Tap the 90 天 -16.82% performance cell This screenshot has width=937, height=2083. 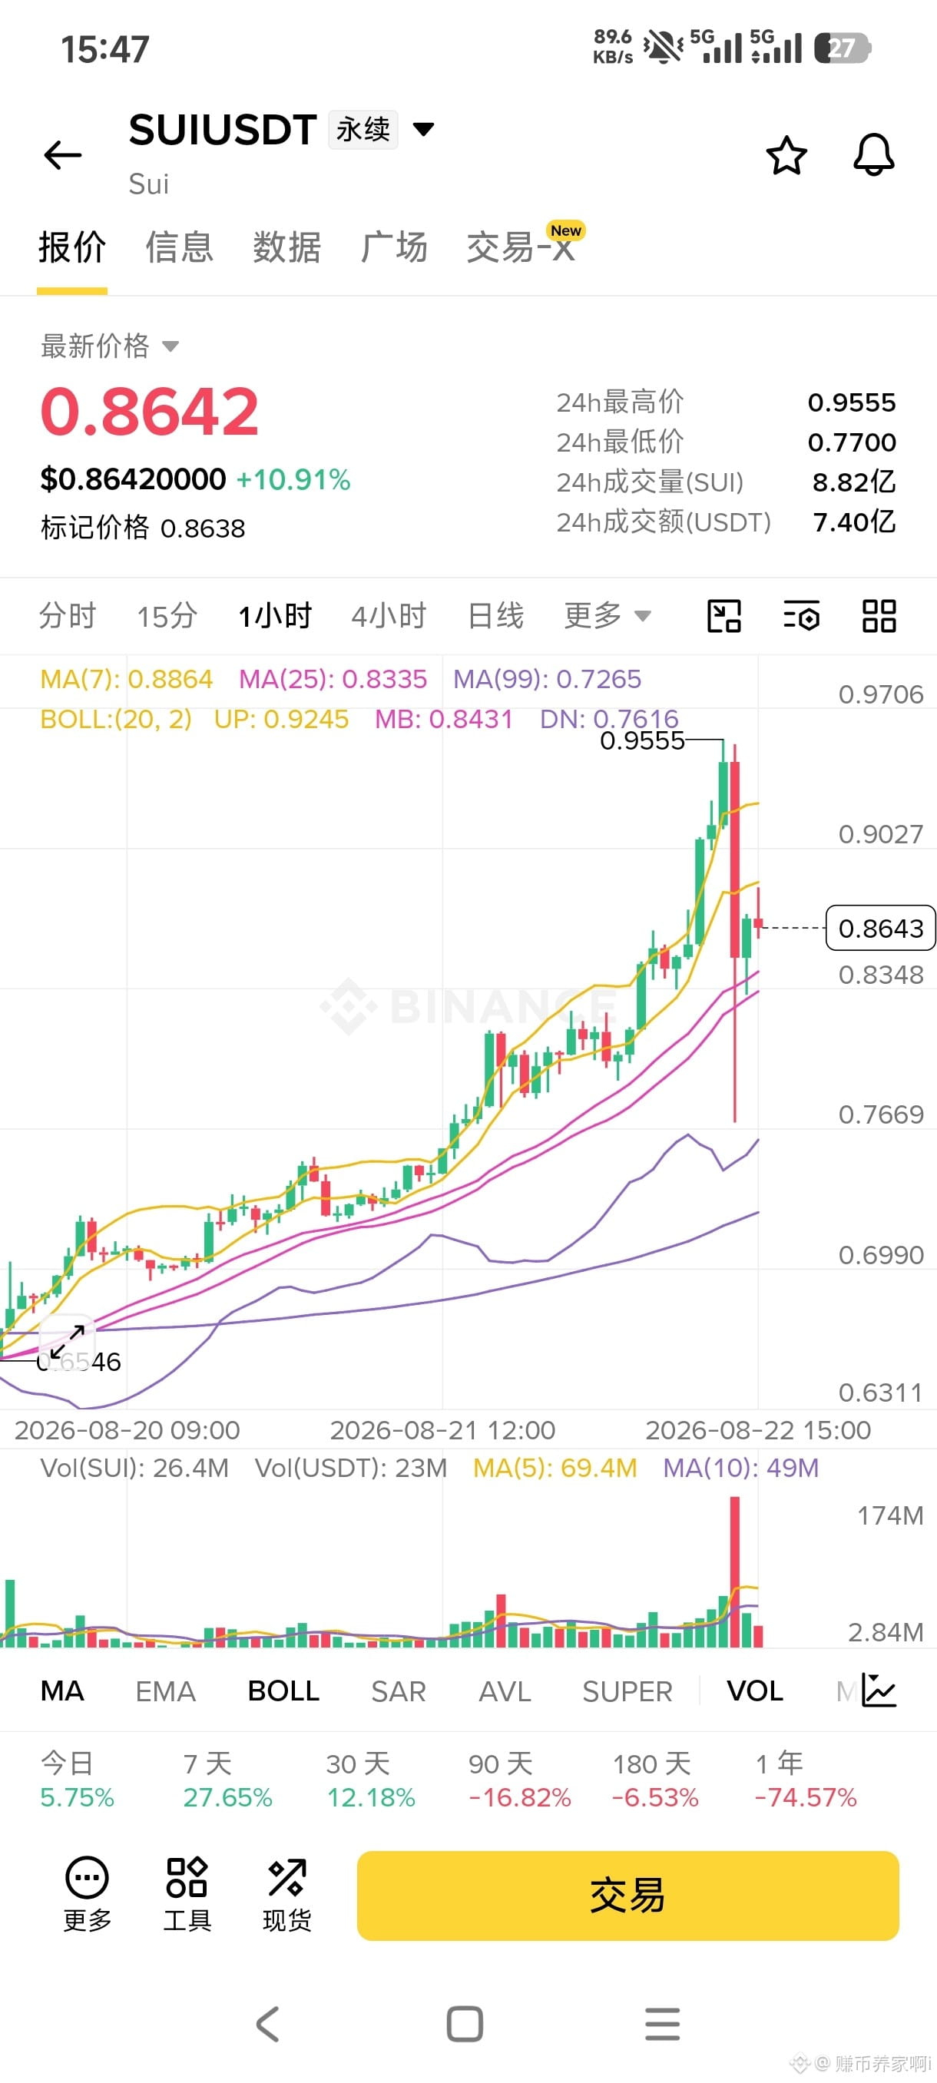[520, 1780]
